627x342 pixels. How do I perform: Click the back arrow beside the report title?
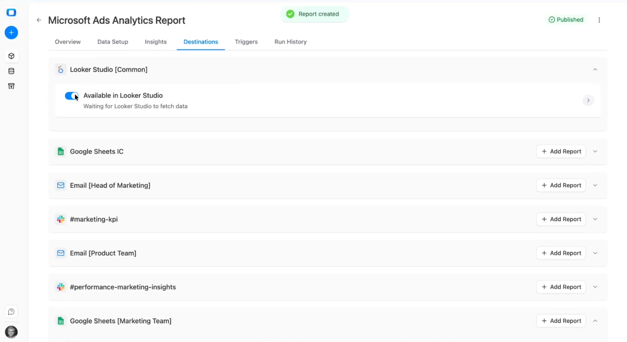click(x=39, y=20)
